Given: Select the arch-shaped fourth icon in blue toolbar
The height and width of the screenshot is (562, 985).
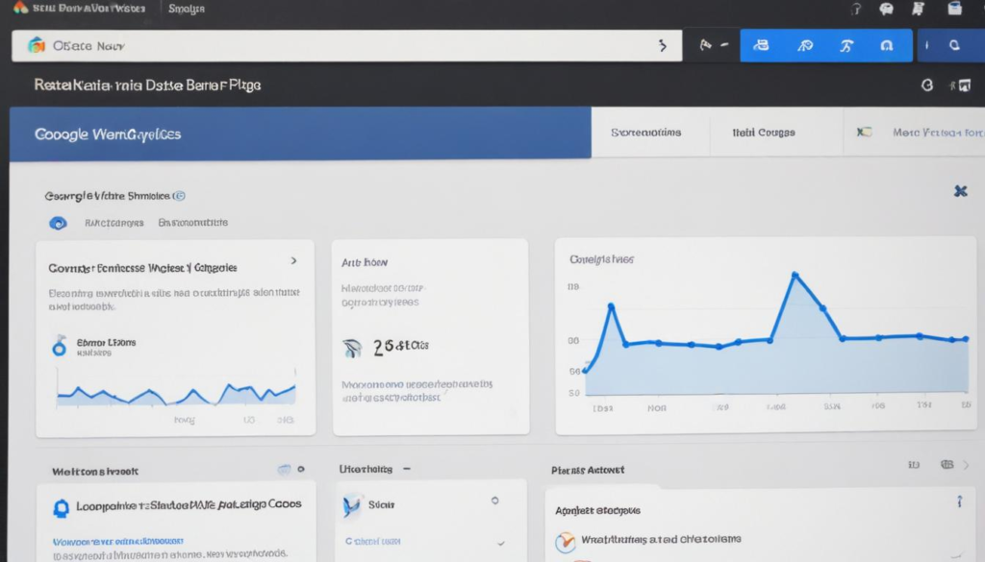Looking at the screenshot, I should point(886,45).
